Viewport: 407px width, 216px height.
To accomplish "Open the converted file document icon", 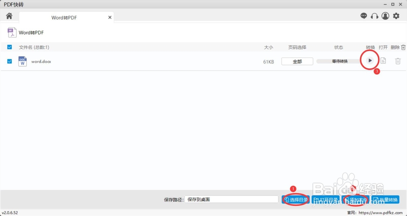I will click(383, 61).
